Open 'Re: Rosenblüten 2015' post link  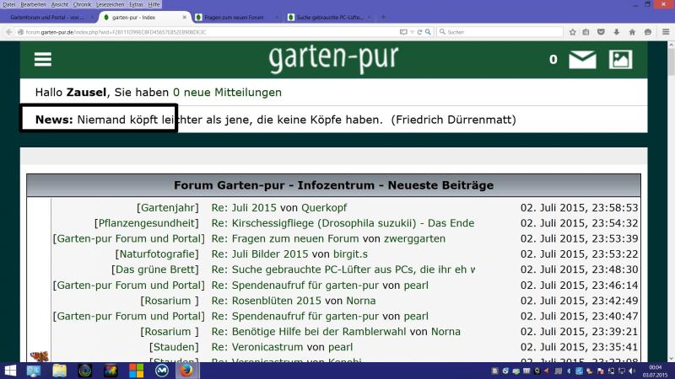pos(266,301)
